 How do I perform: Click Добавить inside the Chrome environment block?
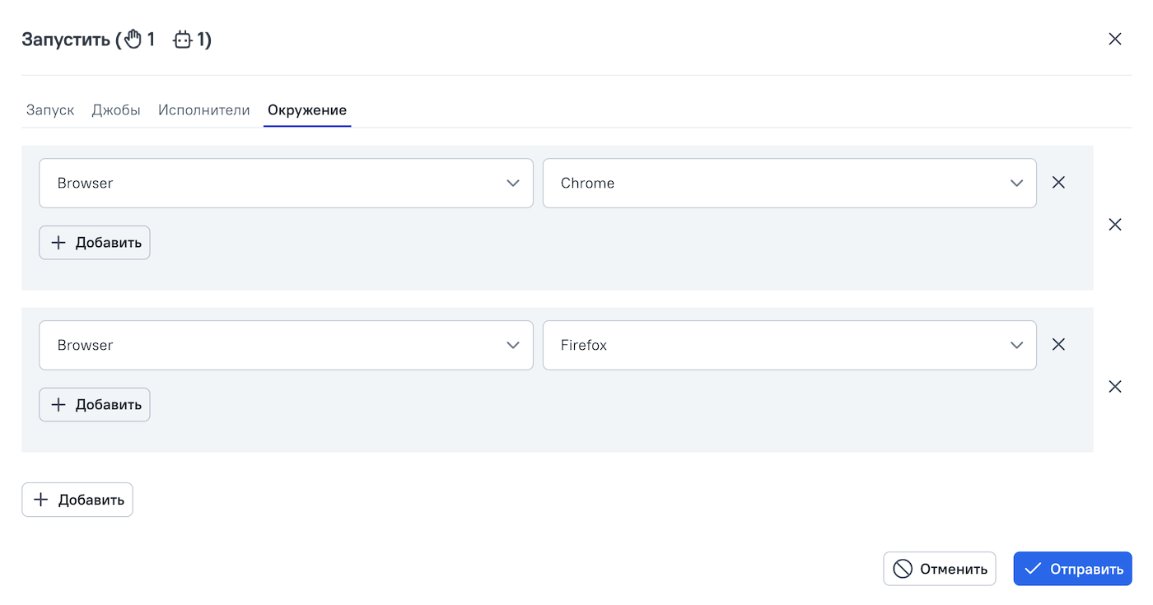(x=95, y=243)
